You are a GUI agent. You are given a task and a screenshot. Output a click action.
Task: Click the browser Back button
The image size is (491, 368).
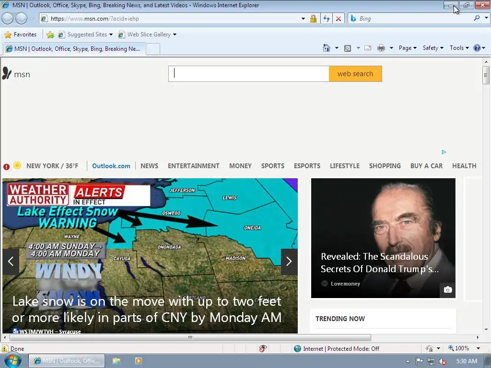(x=8, y=19)
